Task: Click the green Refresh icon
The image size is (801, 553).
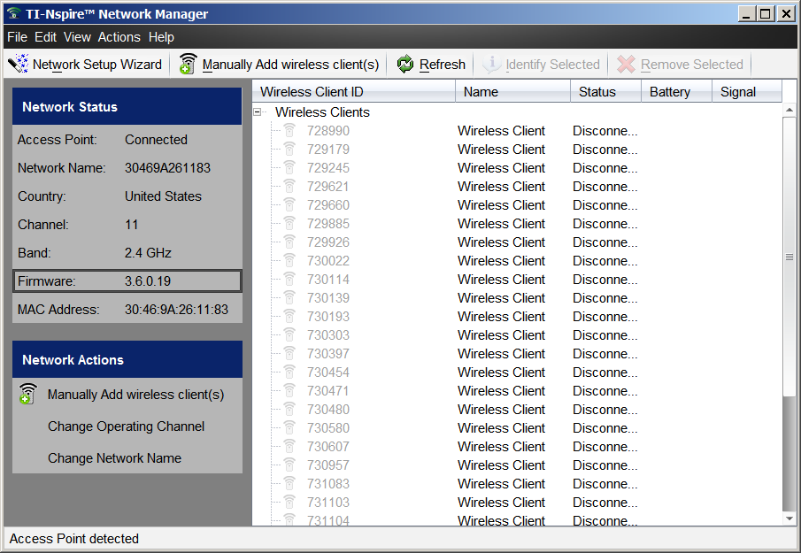Action: pyautogui.click(x=405, y=65)
